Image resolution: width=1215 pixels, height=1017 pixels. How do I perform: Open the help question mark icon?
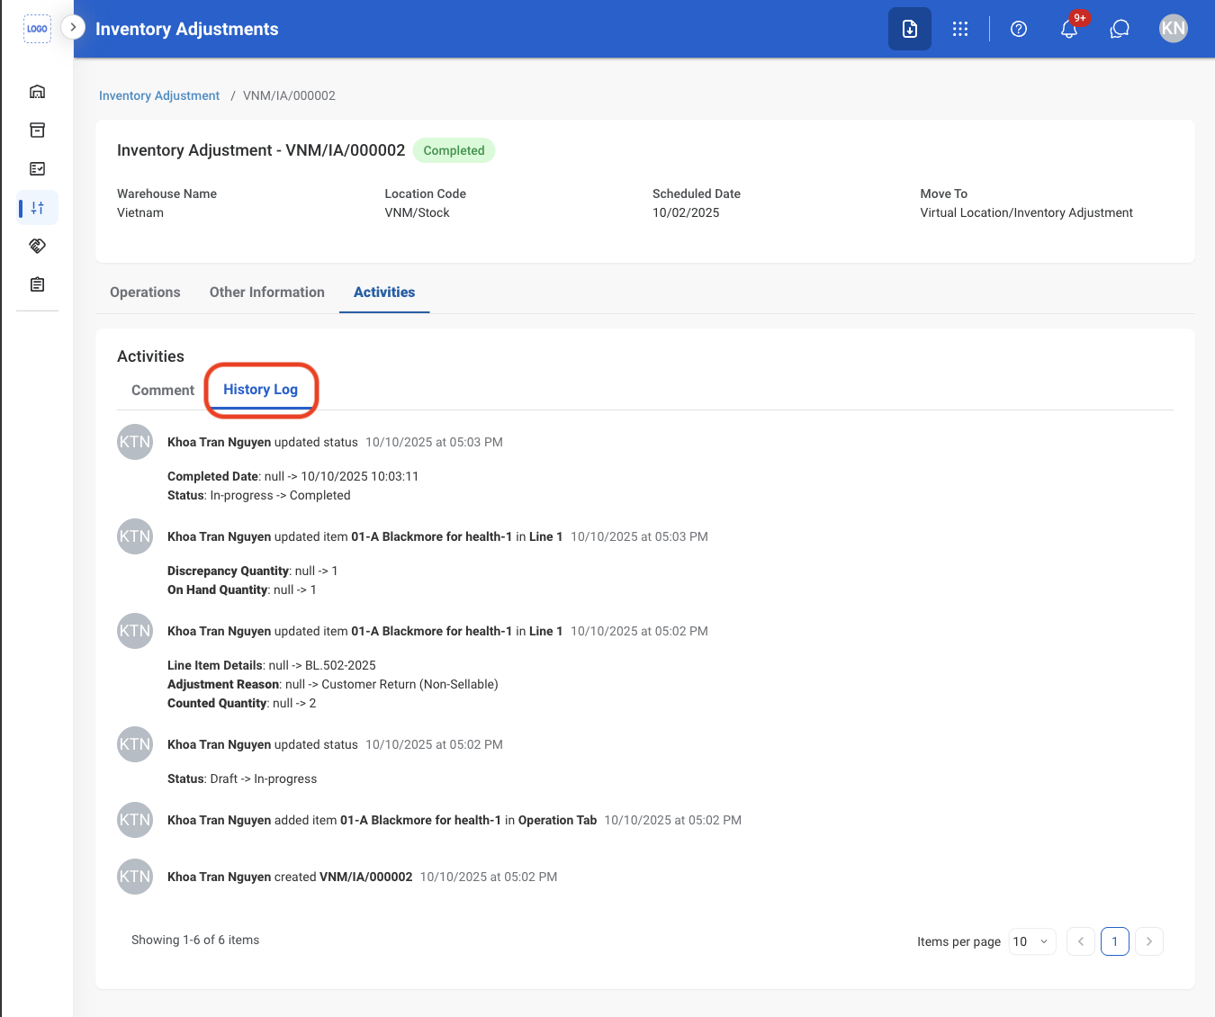[x=1019, y=29]
